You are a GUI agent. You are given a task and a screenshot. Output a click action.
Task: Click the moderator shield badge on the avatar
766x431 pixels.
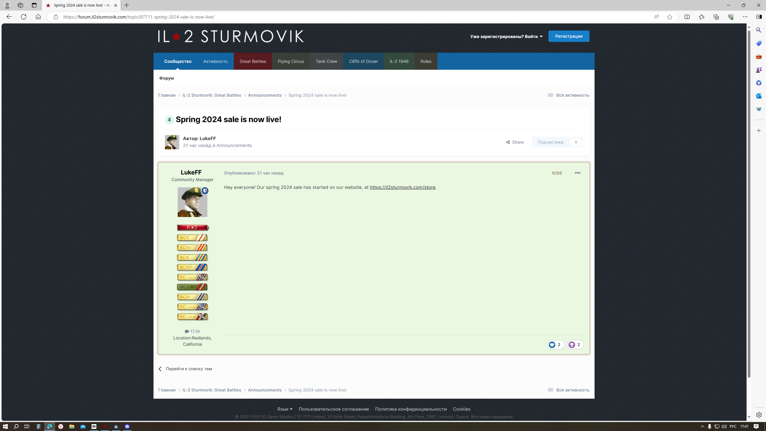point(205,191)
